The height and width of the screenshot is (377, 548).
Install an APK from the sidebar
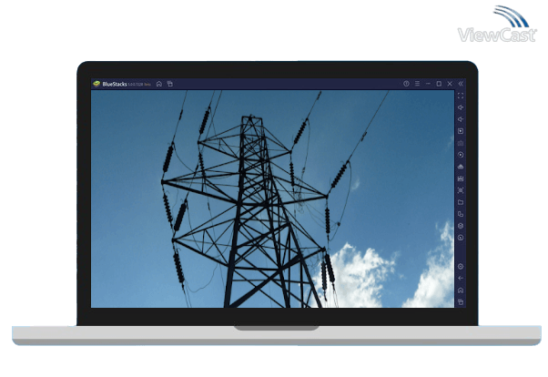[x=461, y=167]
